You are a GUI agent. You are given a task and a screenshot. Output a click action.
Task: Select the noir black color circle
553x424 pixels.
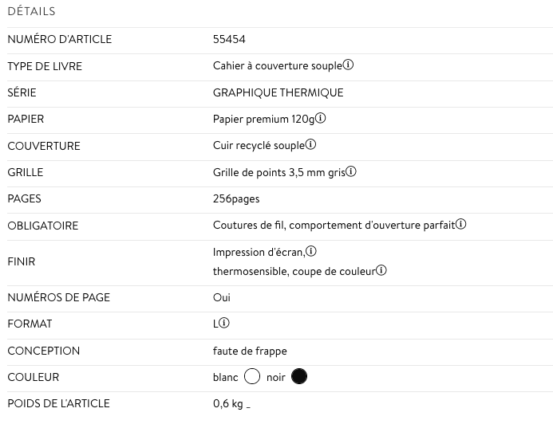299,377
